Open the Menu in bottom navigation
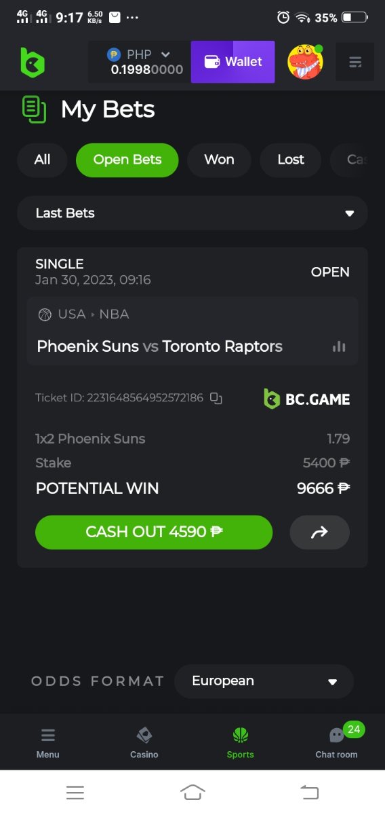The height and width of the screenshot is (815, 385). (x=48, y=742)
